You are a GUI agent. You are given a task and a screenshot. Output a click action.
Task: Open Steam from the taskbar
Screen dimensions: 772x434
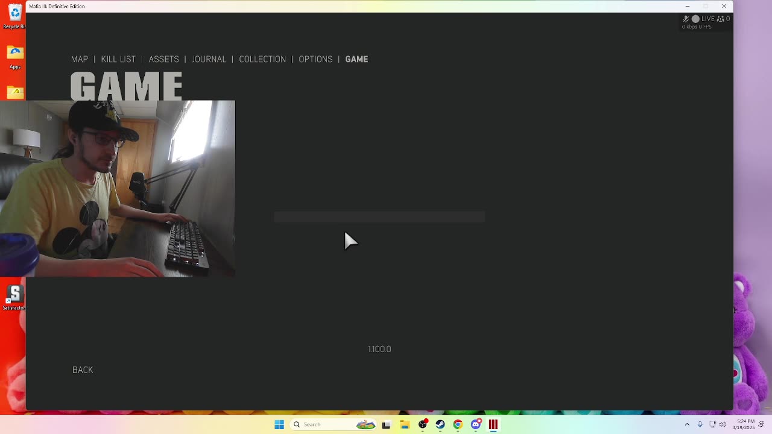[x=440, y=424]
